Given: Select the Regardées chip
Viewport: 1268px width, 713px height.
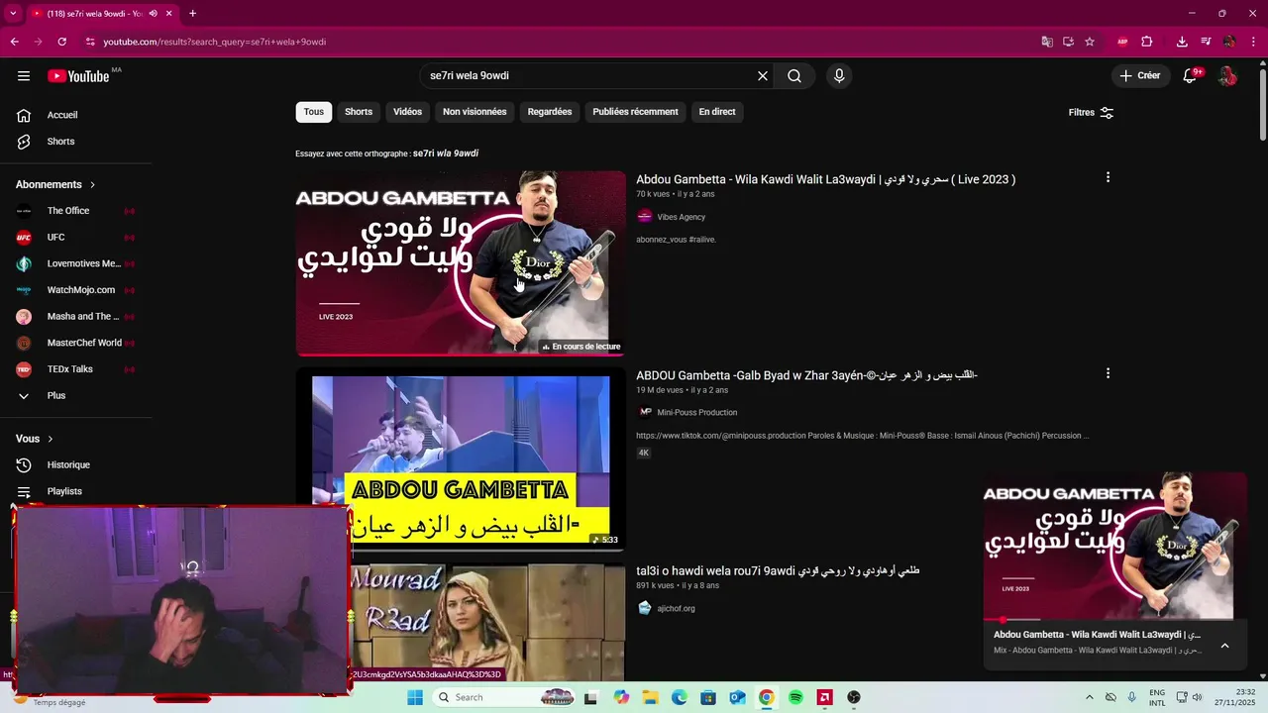Looking at the screenshot, I should pyautogui.click(x=550, y=112).
